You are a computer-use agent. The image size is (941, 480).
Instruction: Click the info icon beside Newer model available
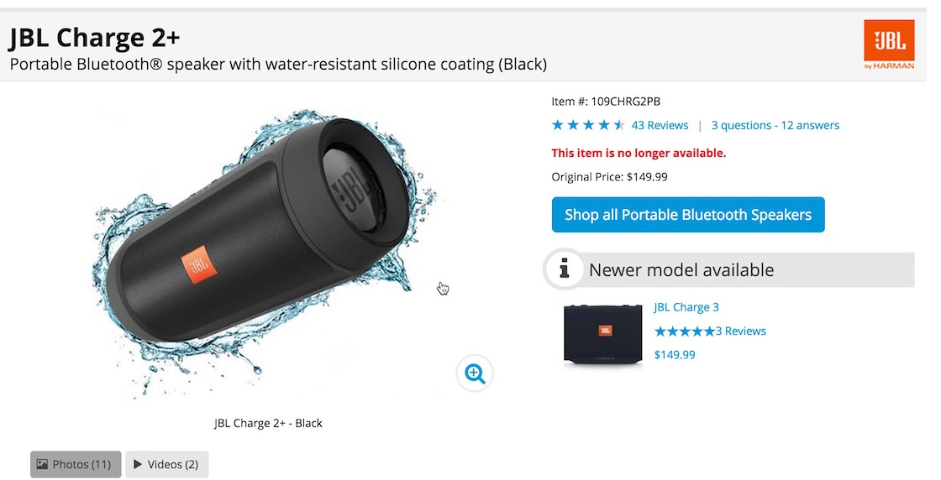pos(564,269)
